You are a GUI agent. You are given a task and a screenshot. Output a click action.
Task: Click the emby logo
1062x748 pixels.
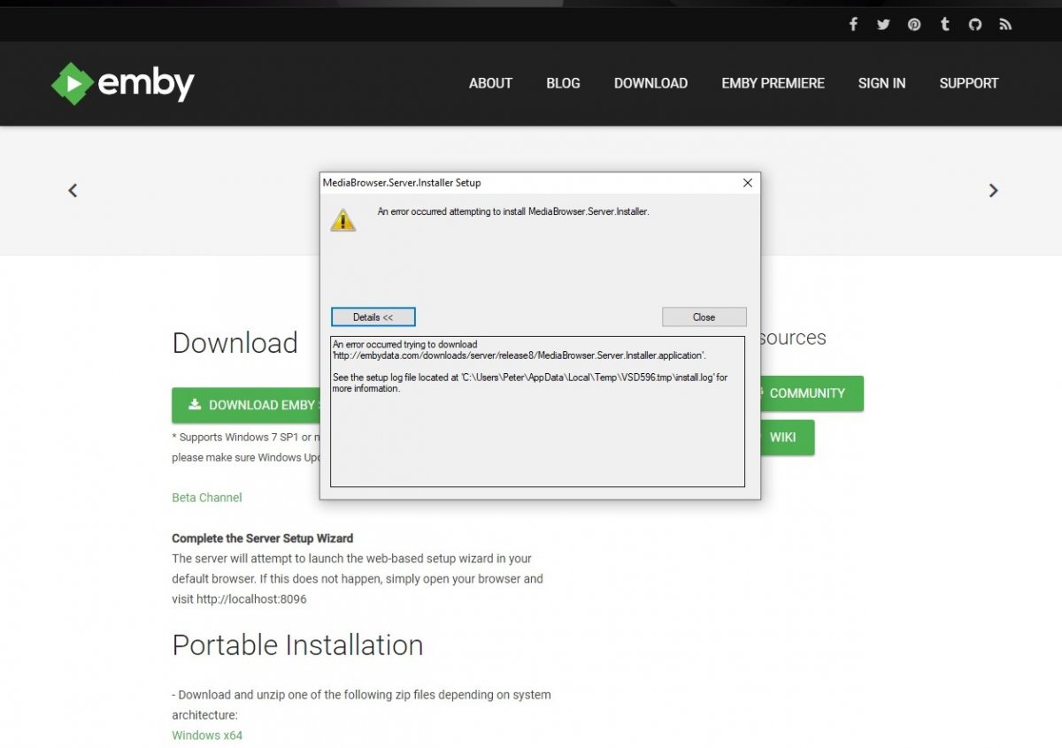tap(123, 84)
